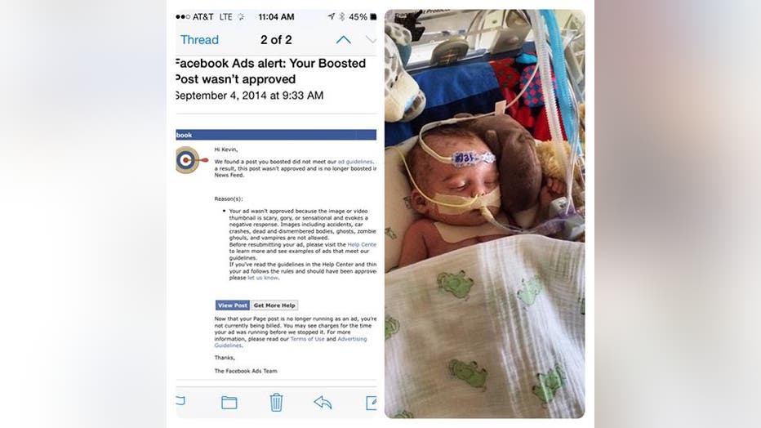Go to next message with down chevron
Screen dimensions: 761x428
[x=371, y=40]
